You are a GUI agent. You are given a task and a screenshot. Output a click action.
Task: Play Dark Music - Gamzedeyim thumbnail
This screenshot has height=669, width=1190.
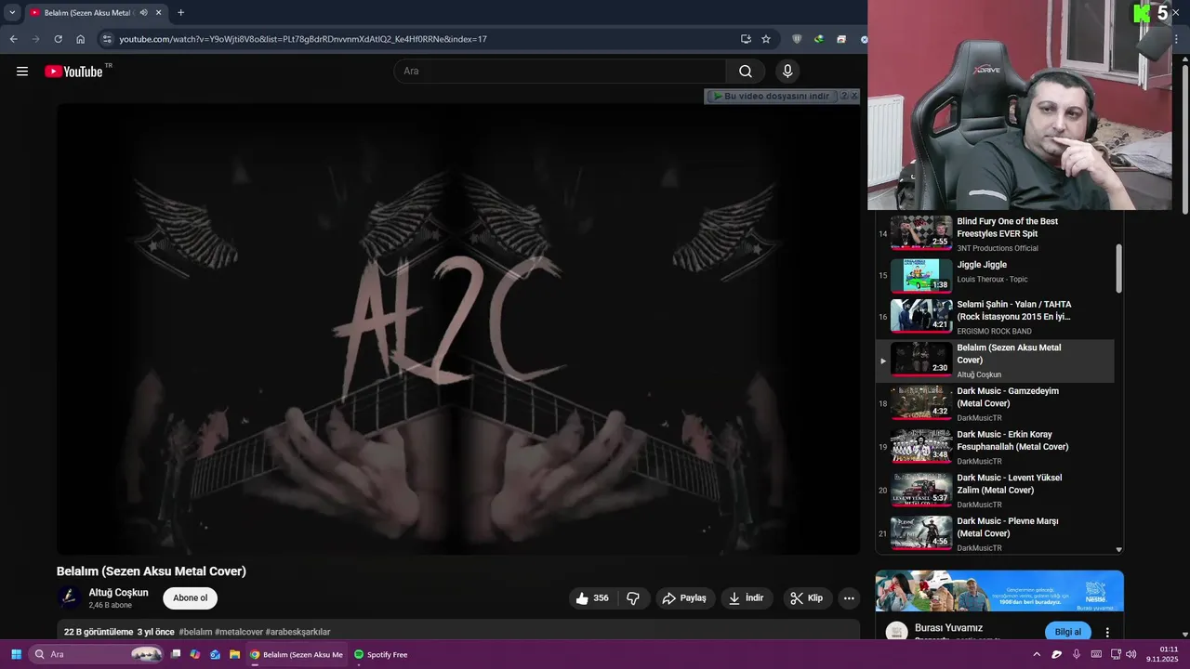coord(921,403)
